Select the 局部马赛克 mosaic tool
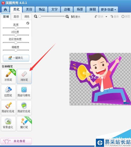 [x=24, y=92]
